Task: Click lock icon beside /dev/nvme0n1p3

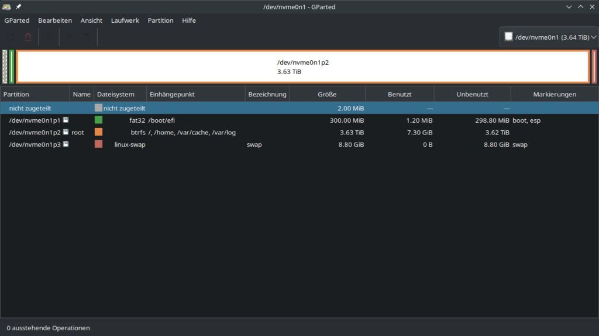Action: [x=66, y=144]
